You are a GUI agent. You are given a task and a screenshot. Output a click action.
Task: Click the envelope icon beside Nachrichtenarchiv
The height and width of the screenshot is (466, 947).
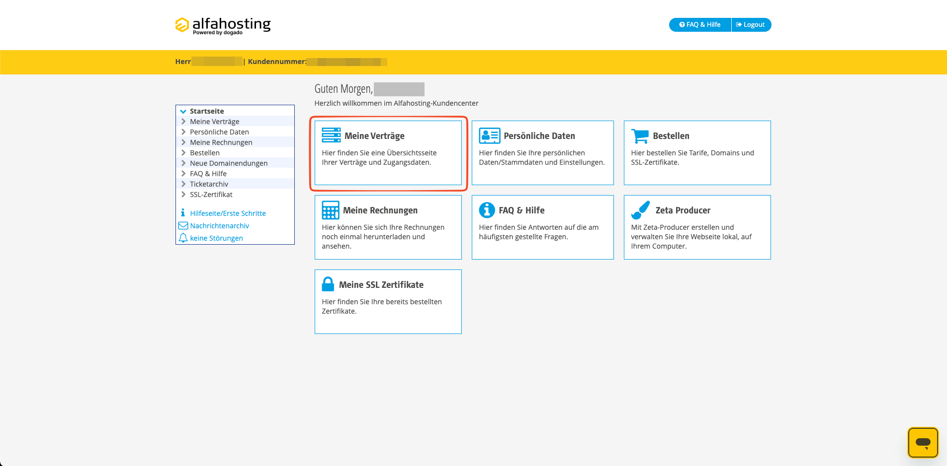click(x=183, y=225)
